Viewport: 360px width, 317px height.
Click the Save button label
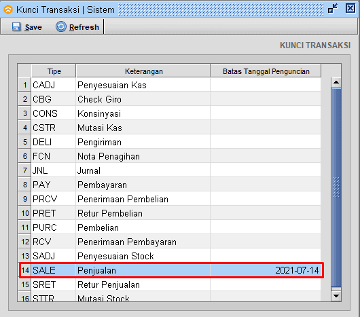coord(33,27)
